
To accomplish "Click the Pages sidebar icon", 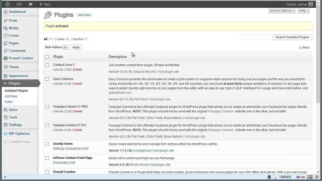I will (6, 43).
